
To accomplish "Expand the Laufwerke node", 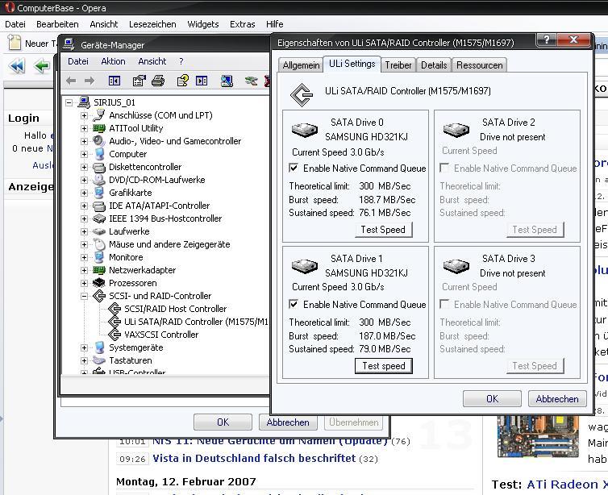I will click(84, 231).
